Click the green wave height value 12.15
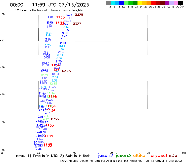Image resolution: width=186 pixels, height=163 pixels. coord(53,84)
